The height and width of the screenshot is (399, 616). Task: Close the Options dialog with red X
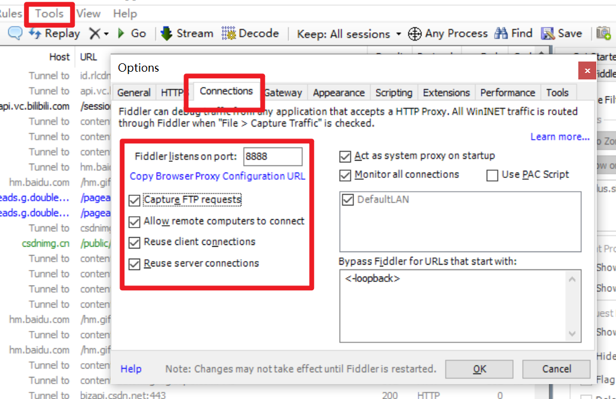point(587,70)
